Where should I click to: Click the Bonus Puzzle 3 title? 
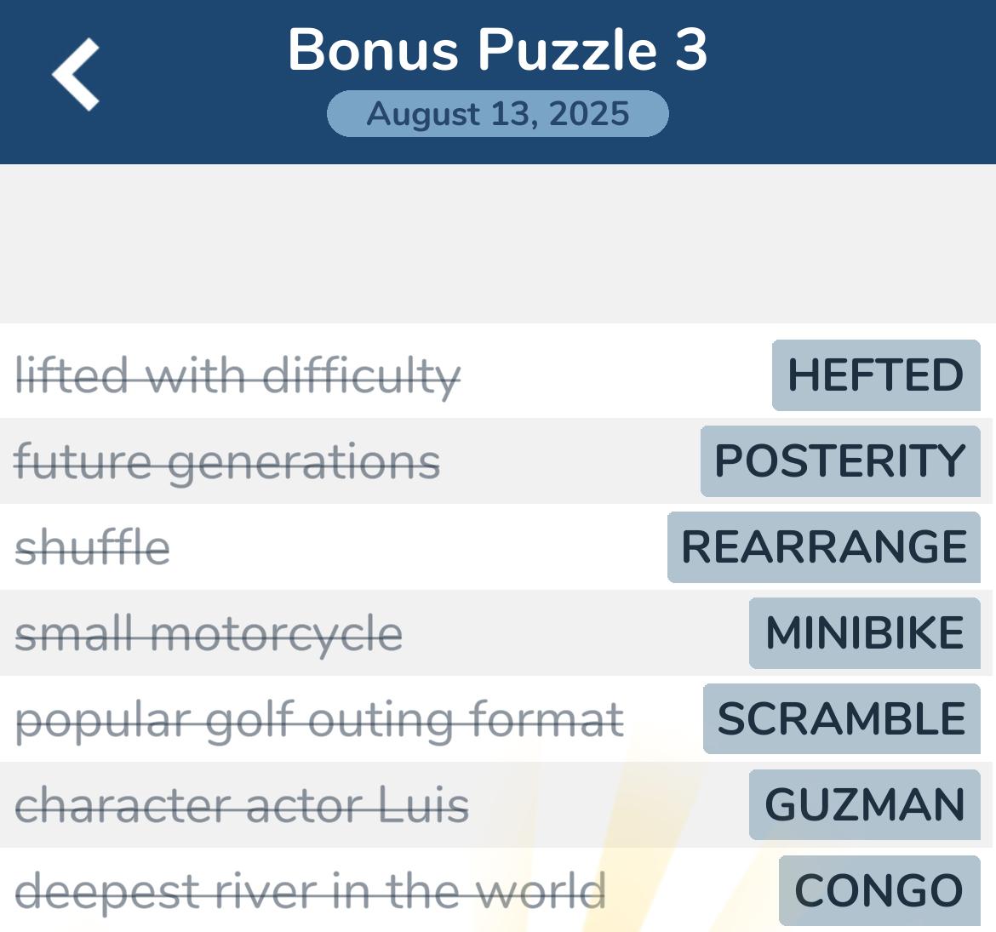coord(498,49)
